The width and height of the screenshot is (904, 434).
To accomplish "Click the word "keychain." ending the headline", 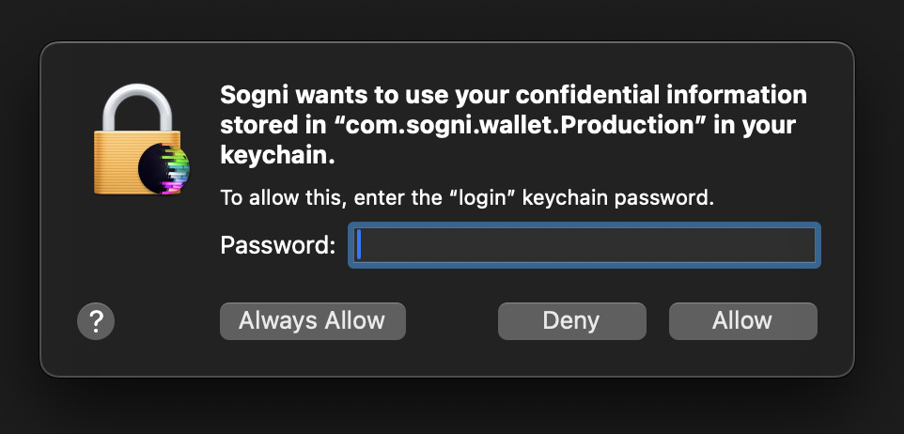I will [x=277, y=156].
